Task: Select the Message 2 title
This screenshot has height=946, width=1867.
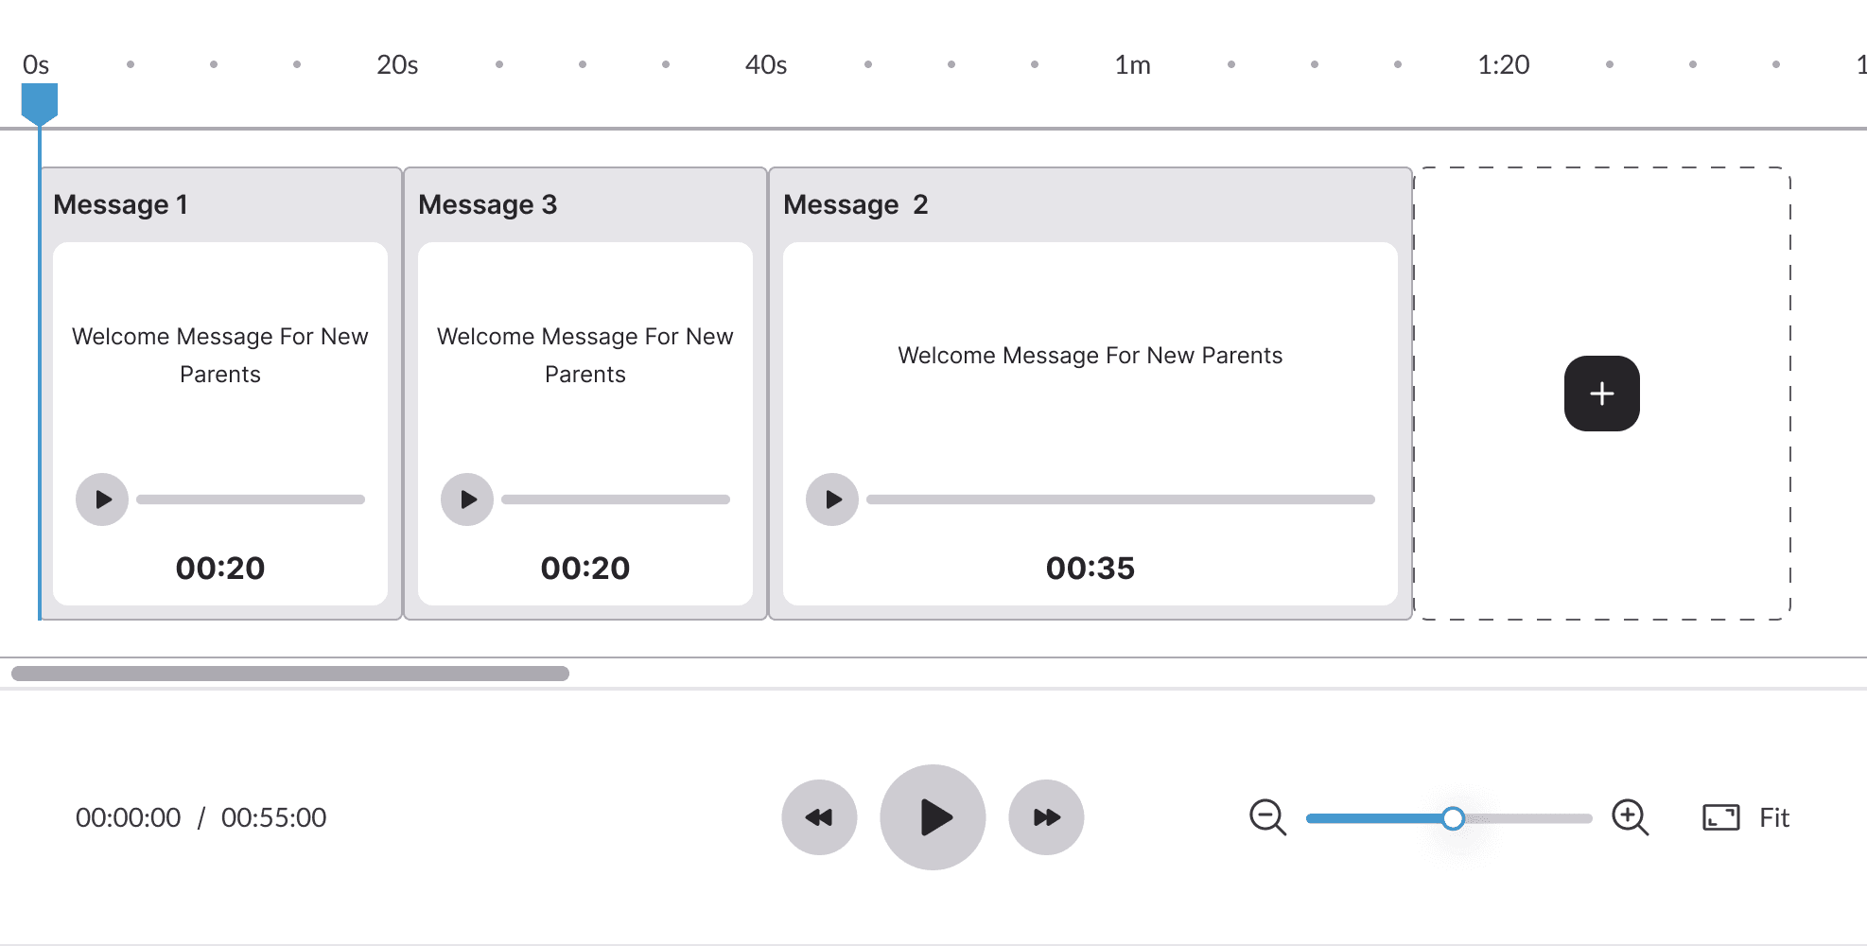Action: pyautogui.click(x=856, y=204)
